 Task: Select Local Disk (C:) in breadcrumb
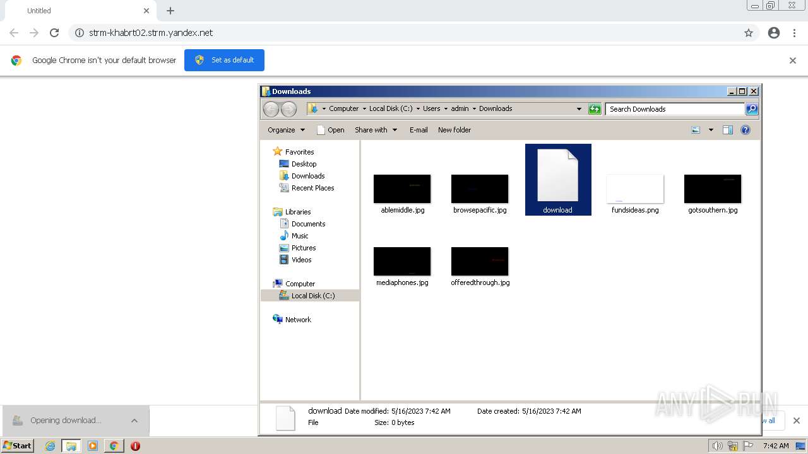[391, 108]
